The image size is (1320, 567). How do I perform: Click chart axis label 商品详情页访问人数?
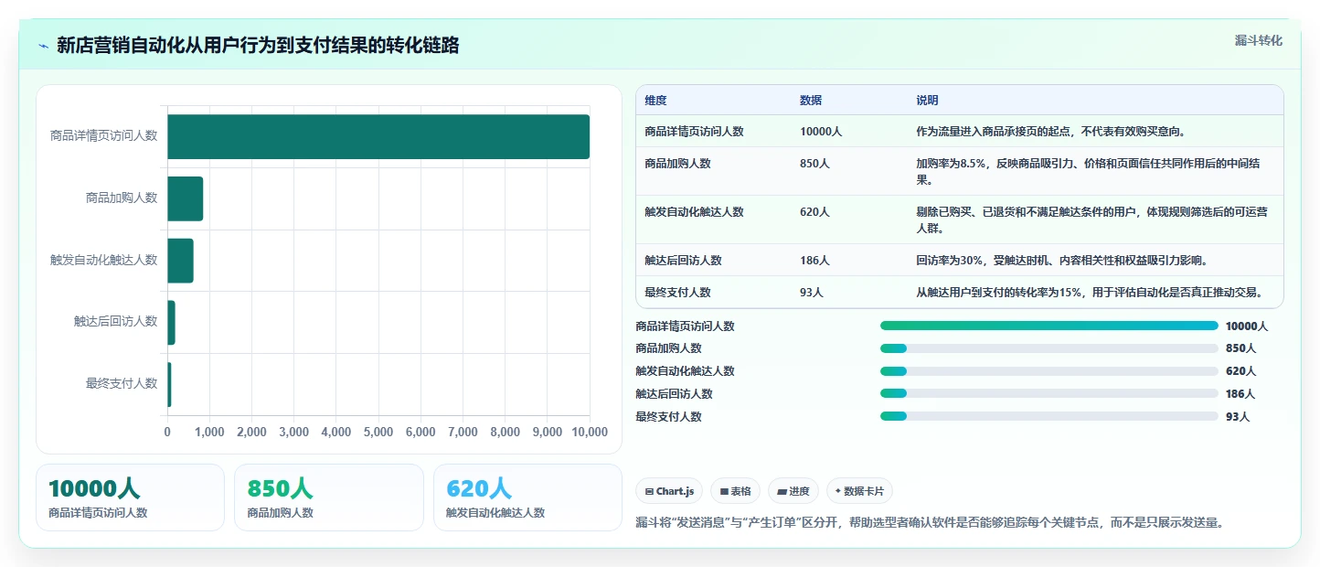[103, 135]
